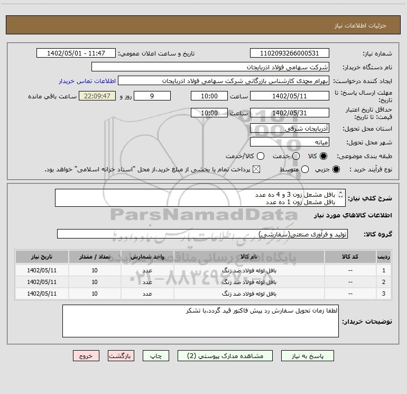
Task: Click product name in row 2
Action: pyautogui.click(x=249, y=282)
